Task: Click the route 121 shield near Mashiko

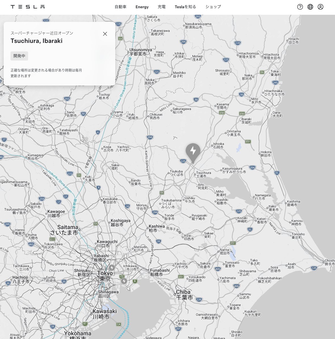Action: click(x=157, y=72)
